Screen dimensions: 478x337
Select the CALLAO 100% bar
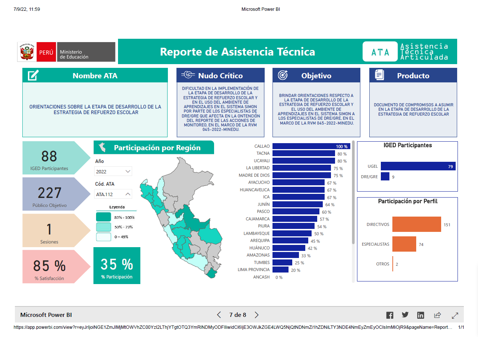pyautogui.click(x=311, y=146)
